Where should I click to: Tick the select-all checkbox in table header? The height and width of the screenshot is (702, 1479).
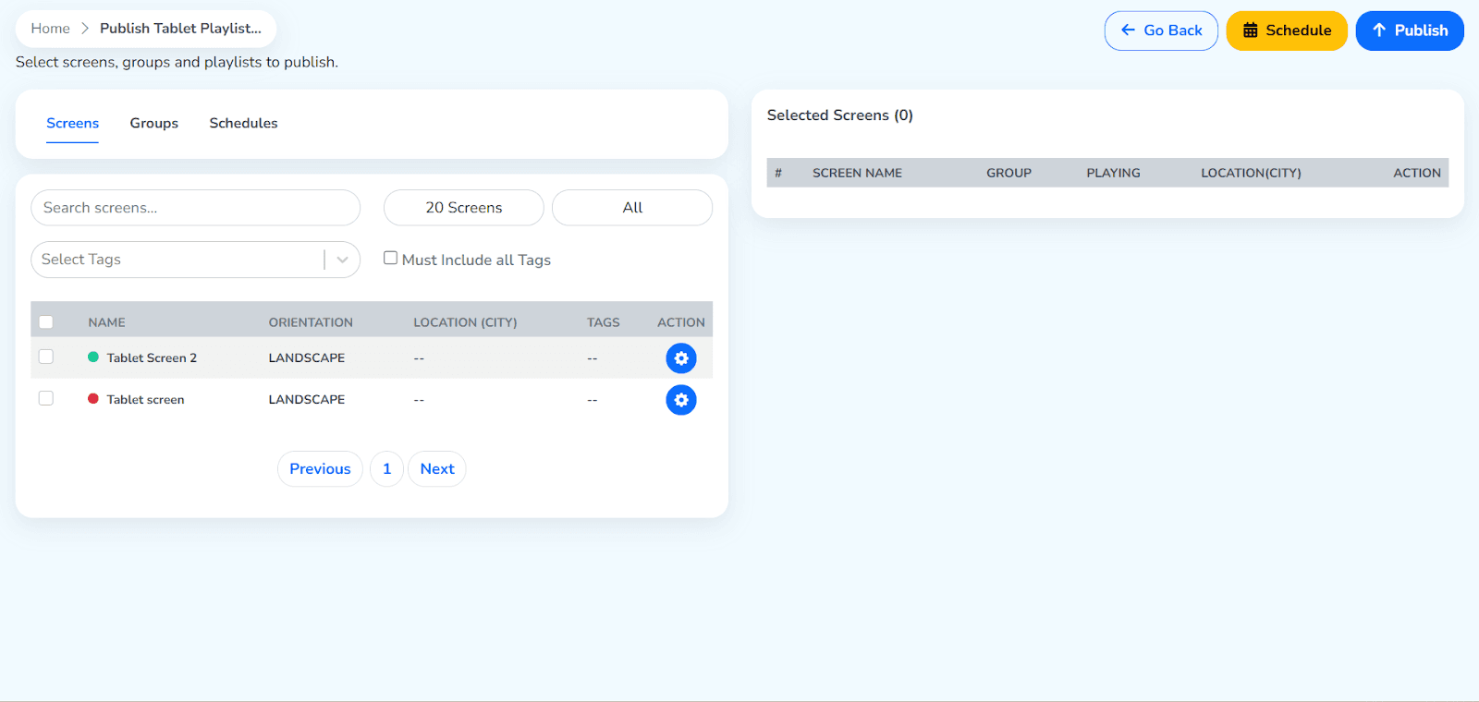pyautogui.click(x=46, y=322)
